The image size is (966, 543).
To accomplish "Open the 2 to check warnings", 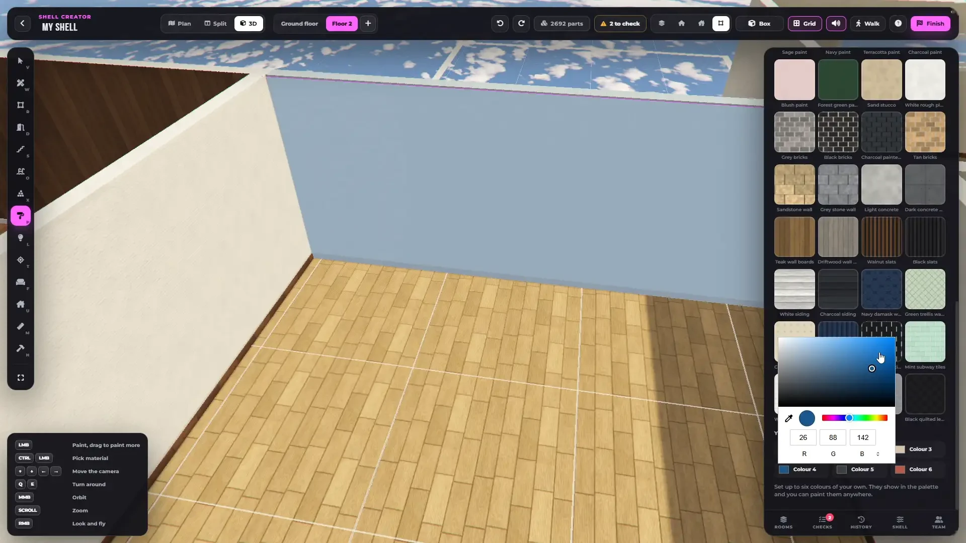I will point(620,23).
